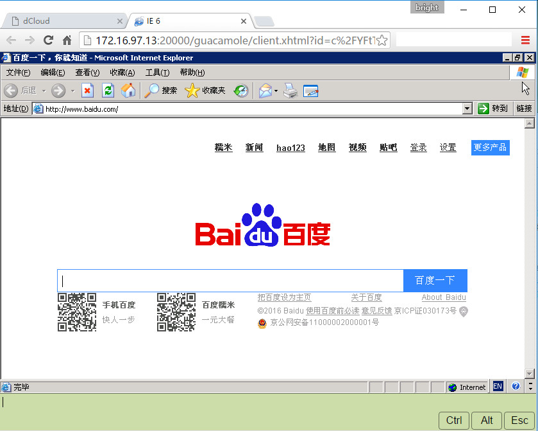
Task: Open Favorites star icon
Action: pyautogui.click(x=192, y=91)
